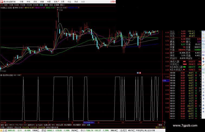Screen dimensions: 205x132
Task: Select the VOL-TDX indicator tab
Action: (x=19, y=125)
